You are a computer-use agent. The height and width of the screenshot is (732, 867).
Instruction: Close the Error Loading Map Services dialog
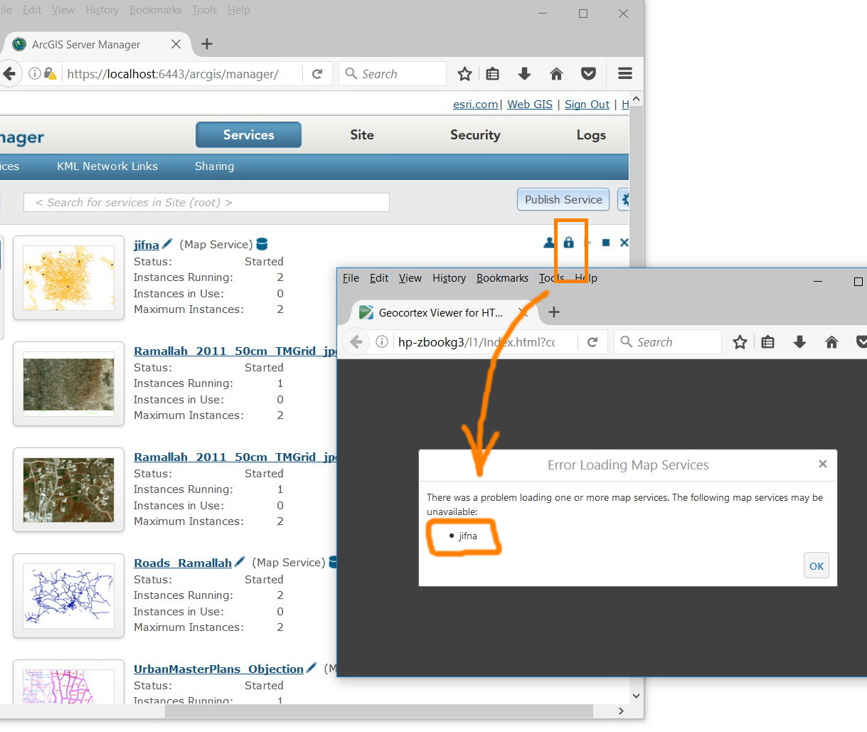click(x=823, y=464)
